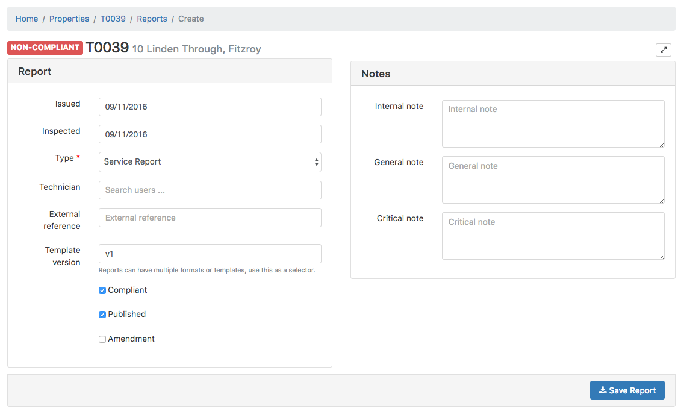Viewport: 684px width, 417px height.
Task: Edit the Template version field
Action: pos(210,254)
